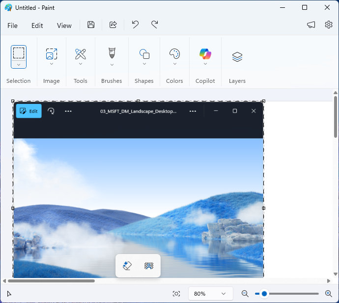Redo the last action
The image size is (339, 303).
[x=155, y=25]
